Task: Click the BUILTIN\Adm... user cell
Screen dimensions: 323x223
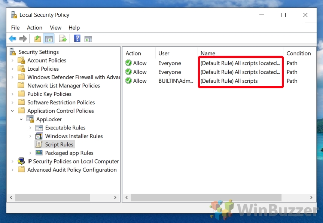Action: click(176, 81)
